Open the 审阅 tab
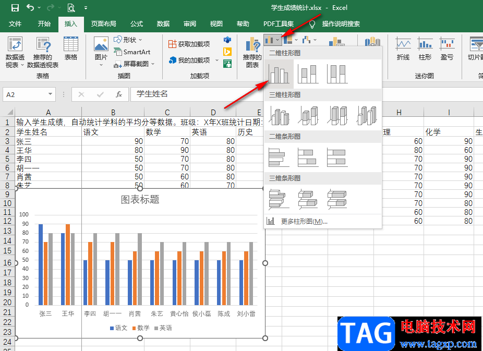The image size is (483, 351). coord(190,23)
